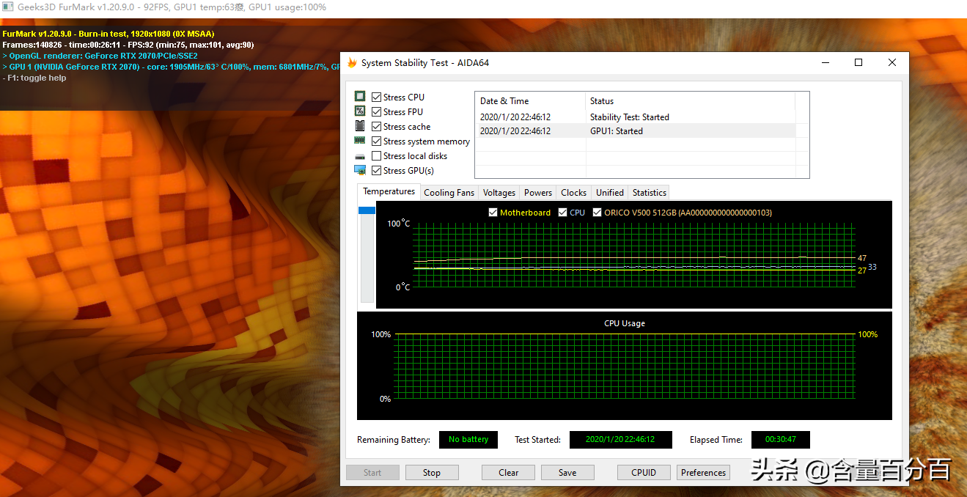Click the OpenGL renderer line in FurMark
Image resolution: width=967 pixels, height=497 pixels.
(100, 56)
